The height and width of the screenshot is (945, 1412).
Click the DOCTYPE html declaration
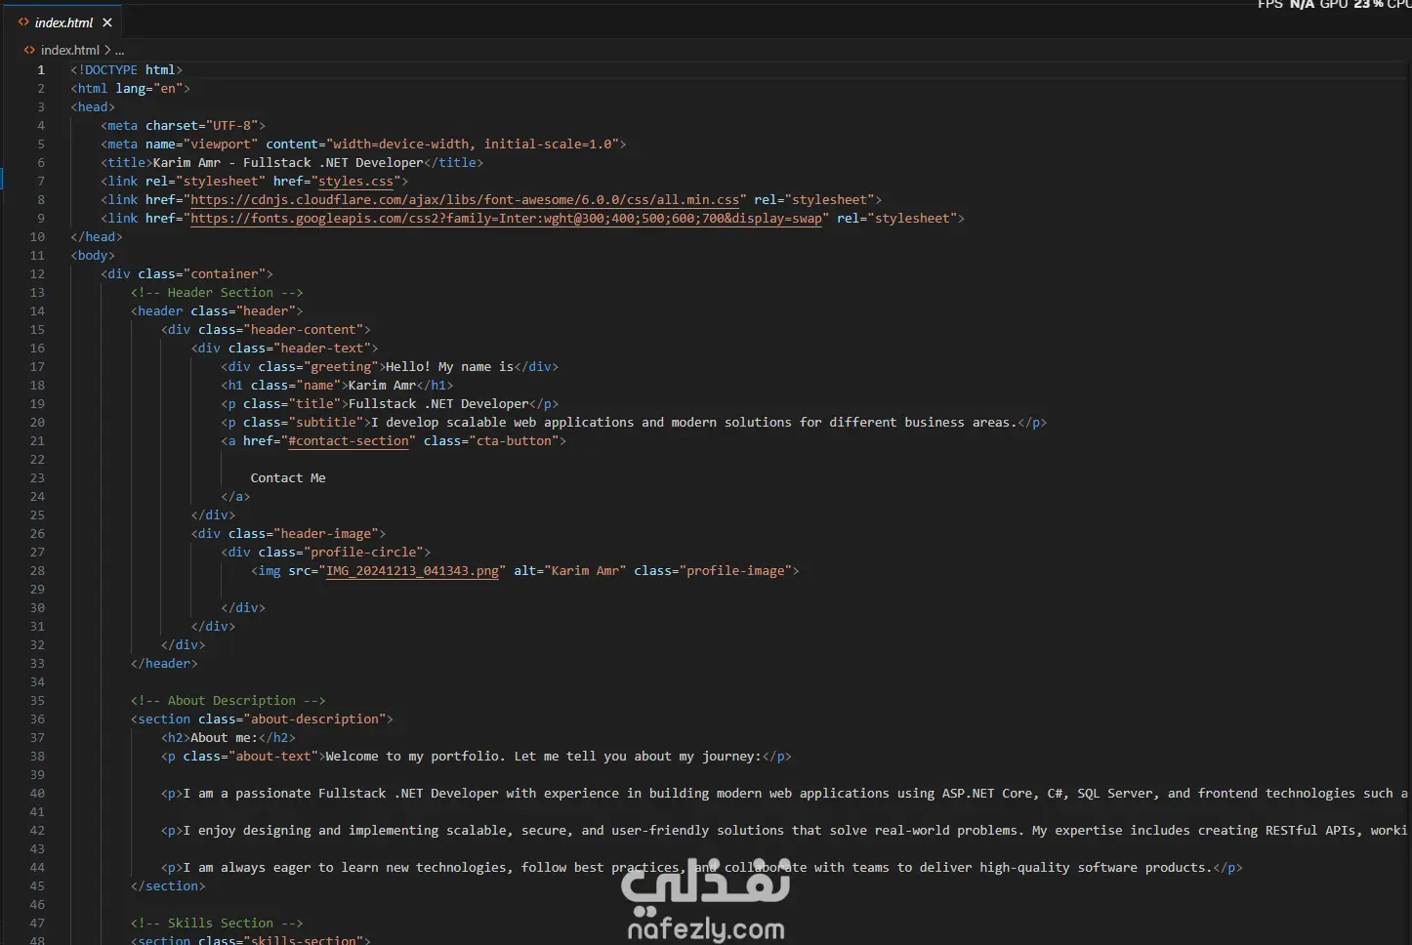[x=127, y=70]
